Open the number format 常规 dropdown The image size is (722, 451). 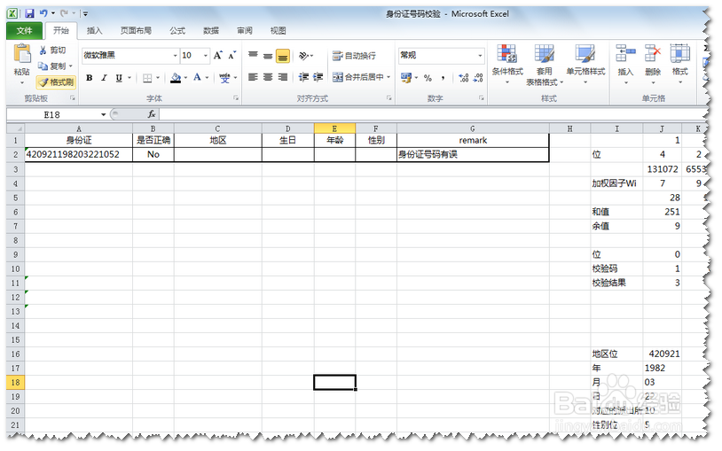480,55
